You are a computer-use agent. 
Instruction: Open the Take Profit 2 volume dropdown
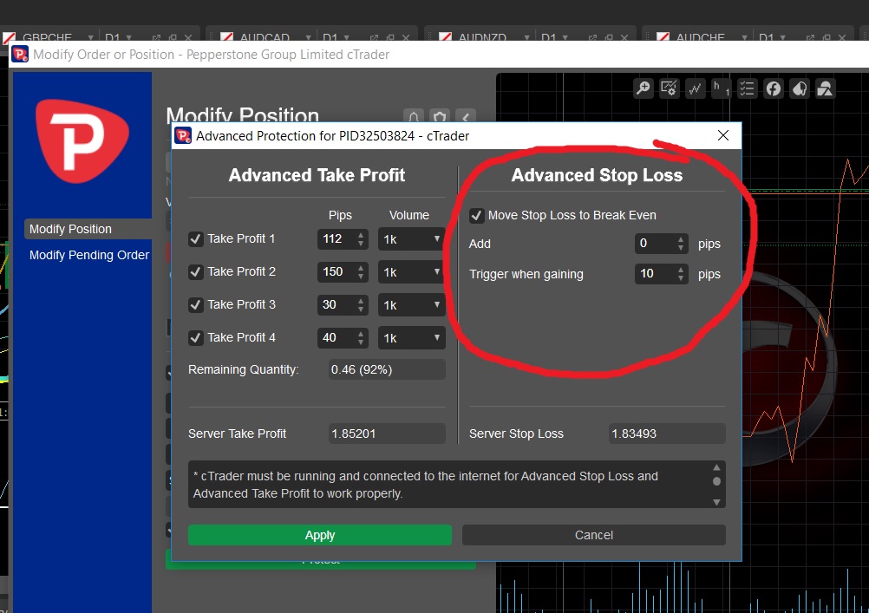412,272
